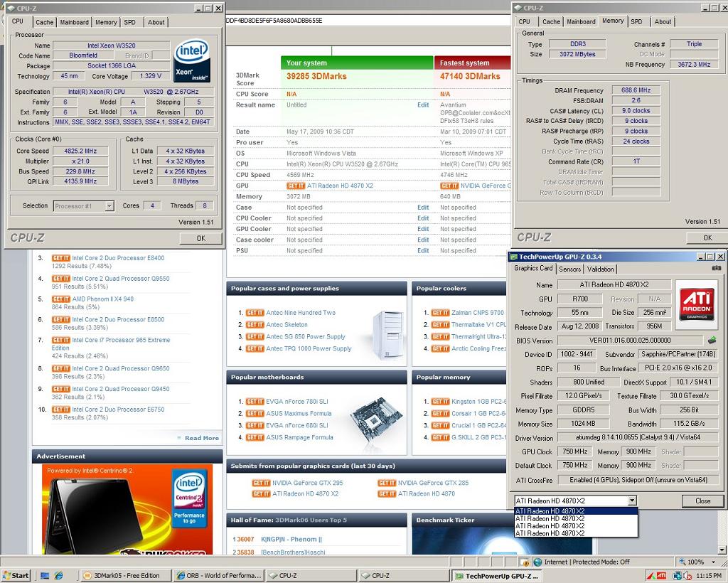Click the browser address field
Screen dimensions: 728x583
pyautogui.click(x=367, y=21)
